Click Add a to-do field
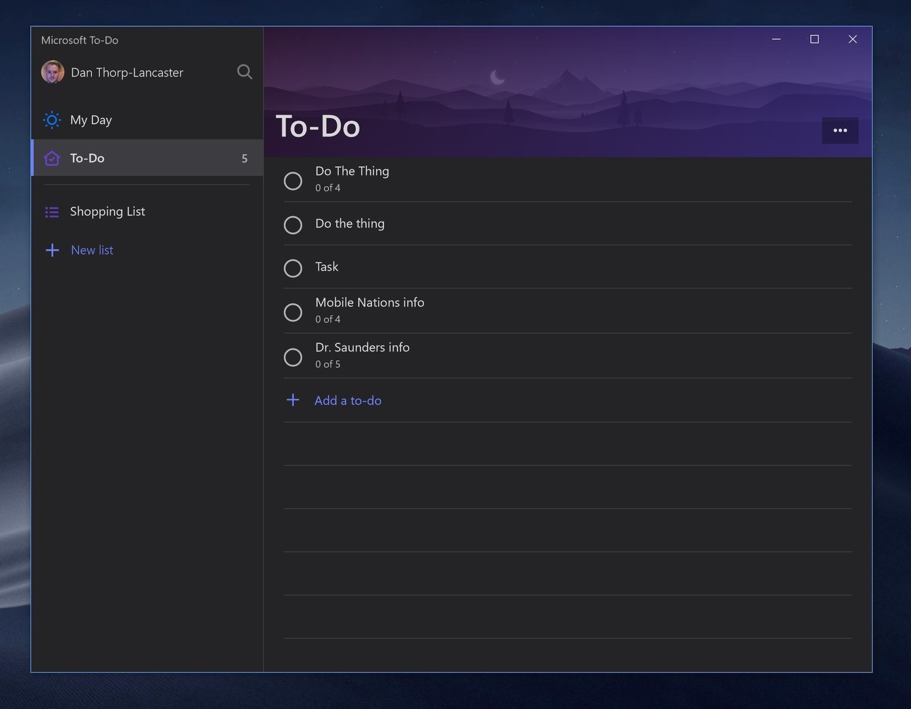 click(x=568, y=400)
